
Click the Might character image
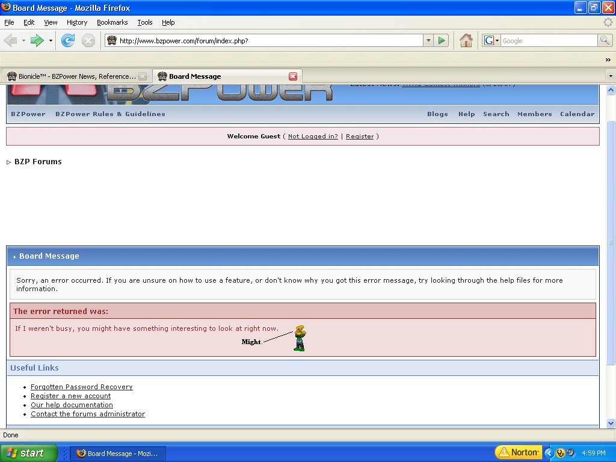coord(300,338)
